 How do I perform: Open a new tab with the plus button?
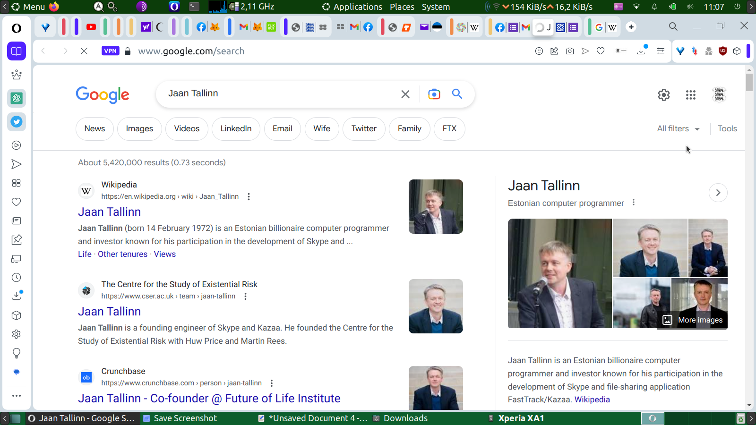point(631,27)
